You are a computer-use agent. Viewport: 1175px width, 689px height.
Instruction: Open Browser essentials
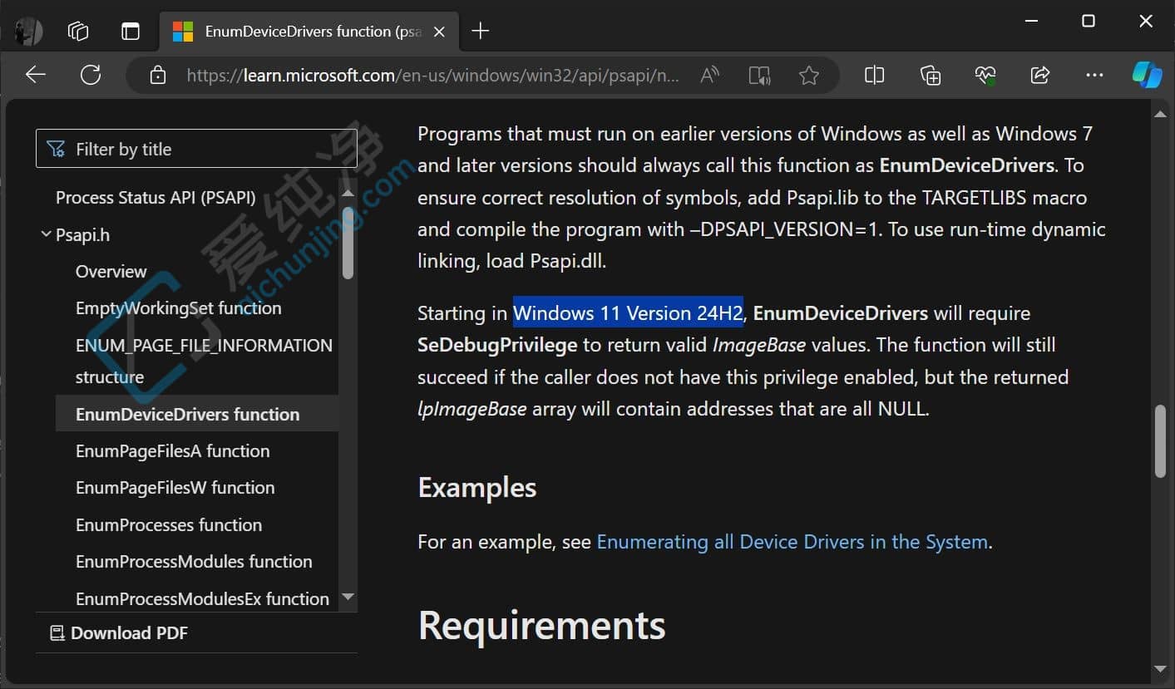[985, 75]
